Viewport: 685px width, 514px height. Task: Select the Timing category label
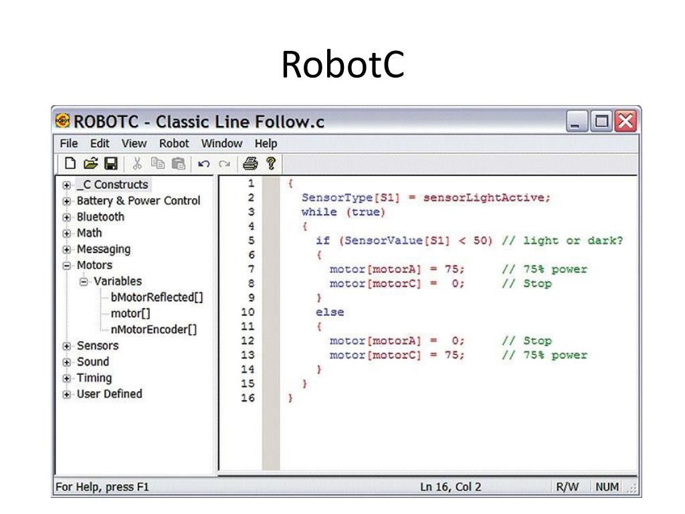click(x=94, y=378)
